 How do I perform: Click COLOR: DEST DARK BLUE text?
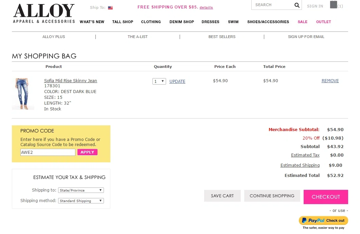point(70,92)
